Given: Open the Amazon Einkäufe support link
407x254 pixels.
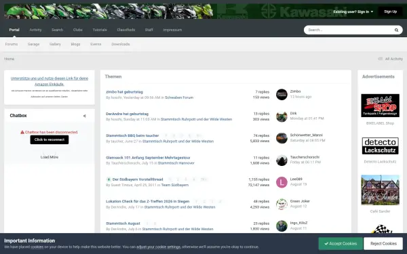Looking at the screenshot, I should [50, 81].
